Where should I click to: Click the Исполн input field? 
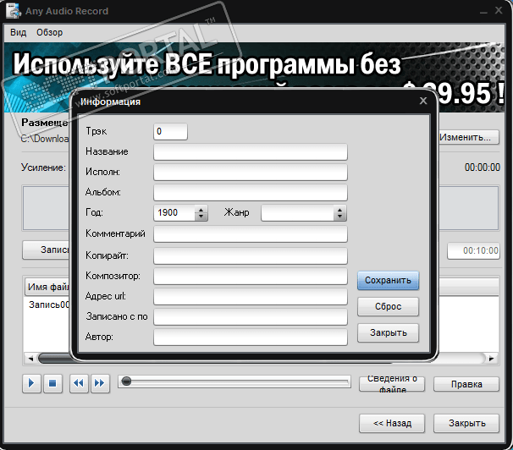tap(251, 173)
